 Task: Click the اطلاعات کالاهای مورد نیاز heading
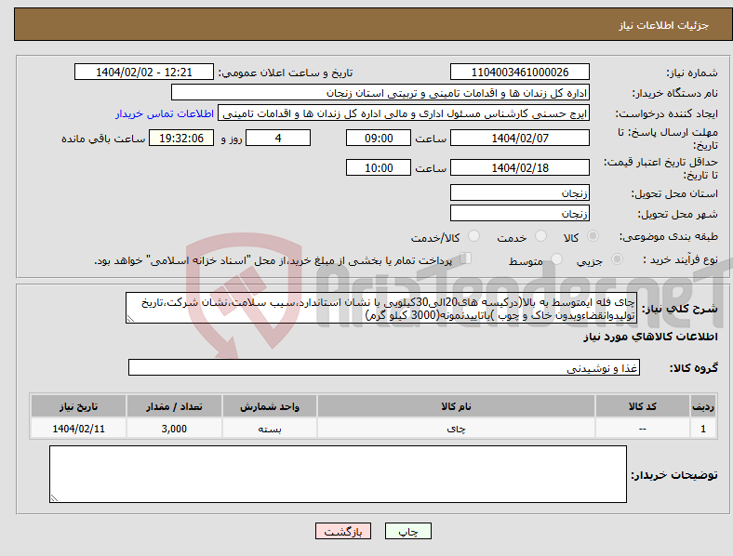[650, 337]
